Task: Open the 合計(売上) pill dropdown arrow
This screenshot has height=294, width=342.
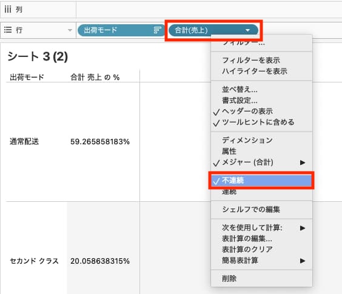Action: [247, 30]
